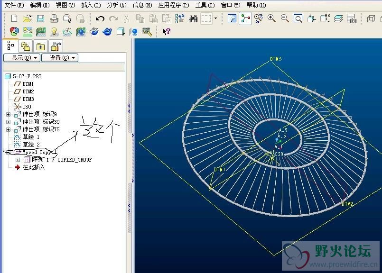Expand the 阵列 1 / COPIED_GROUP node
This screenshot has height=273, width=382.
(x=18, y=160)
